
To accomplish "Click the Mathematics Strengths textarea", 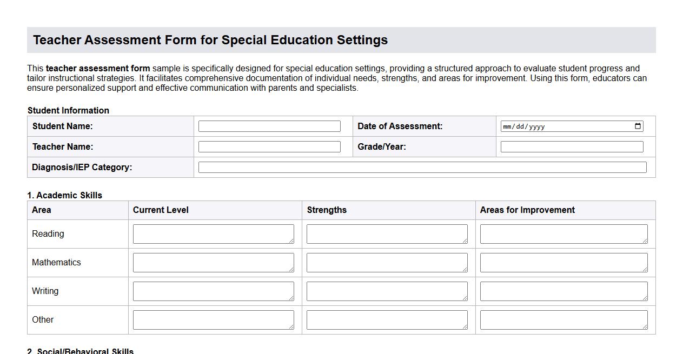I will tap(386, 262).
